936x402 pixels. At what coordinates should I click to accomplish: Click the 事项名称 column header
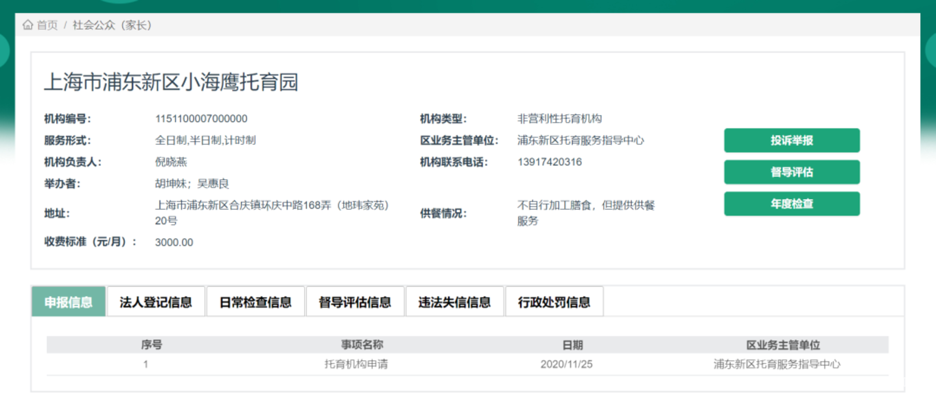[x=362, y=345]
